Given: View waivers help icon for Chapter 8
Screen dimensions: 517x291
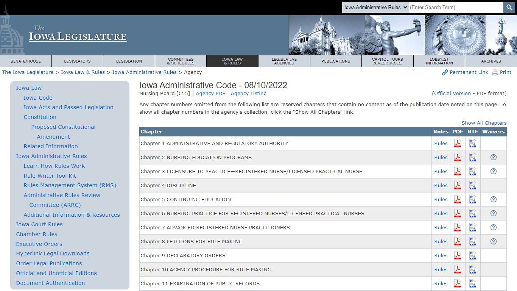Looking at the screenshot, I should point(493,241).
